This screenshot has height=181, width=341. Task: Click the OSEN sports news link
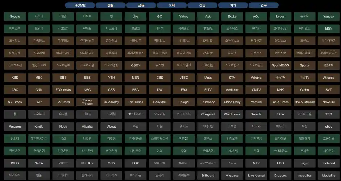136,65
